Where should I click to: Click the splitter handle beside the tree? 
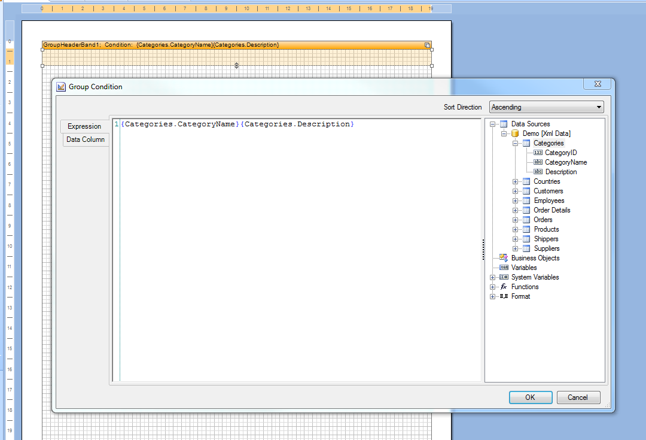483,250
